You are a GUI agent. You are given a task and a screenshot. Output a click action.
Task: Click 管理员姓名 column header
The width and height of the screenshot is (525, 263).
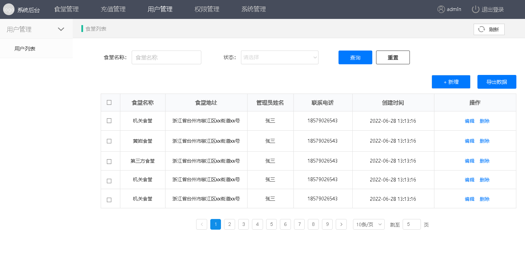click(270, 102)
